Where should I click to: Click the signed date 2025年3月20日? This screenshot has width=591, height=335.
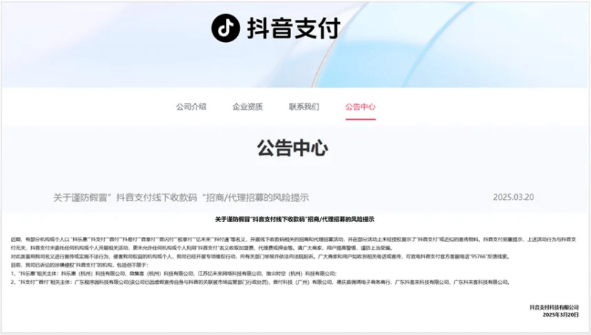[x=561, y=314]
